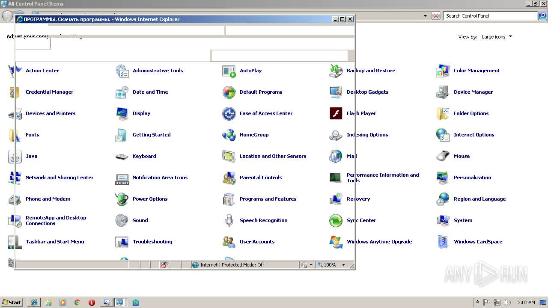Viewport: 548px width, 308px height.
Task: Open the Troubleshooting icon
Action: pos(122,242)
